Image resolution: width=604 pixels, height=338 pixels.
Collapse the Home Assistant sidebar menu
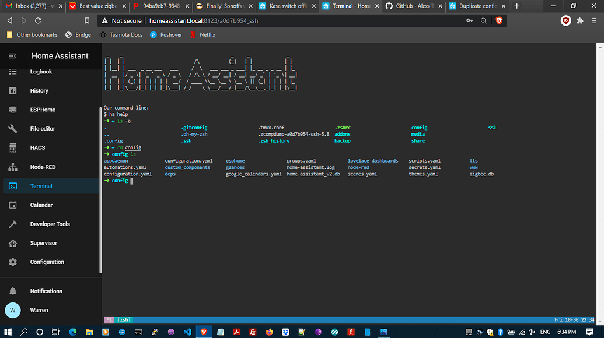tap(13, 56)
